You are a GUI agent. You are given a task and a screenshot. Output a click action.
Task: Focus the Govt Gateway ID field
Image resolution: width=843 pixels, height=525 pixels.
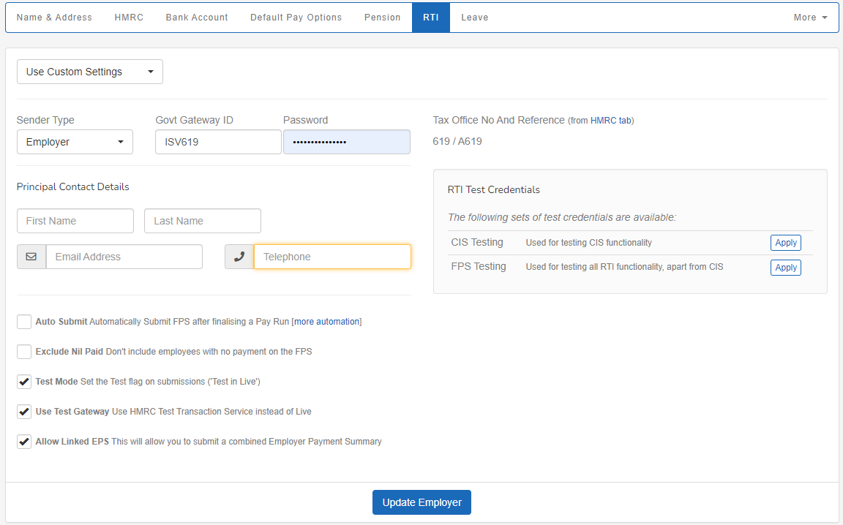pyautogui.click(x=218, y=143)
